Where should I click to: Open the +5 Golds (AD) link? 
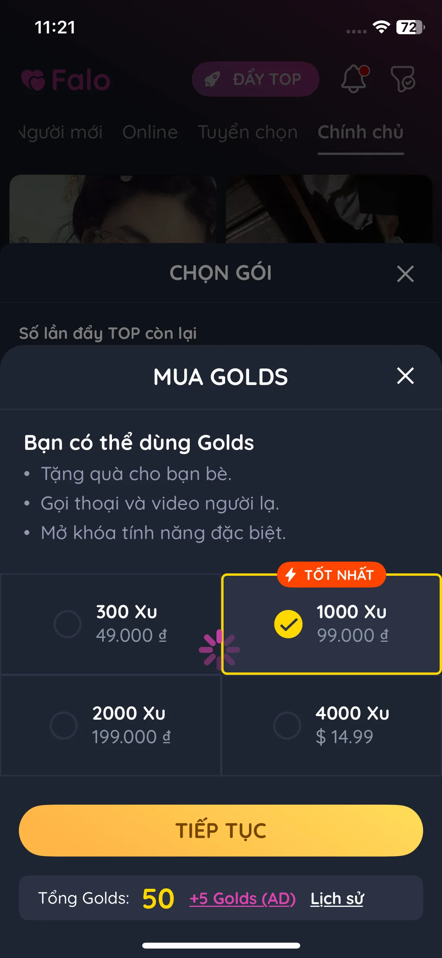[x=242, y=899]
